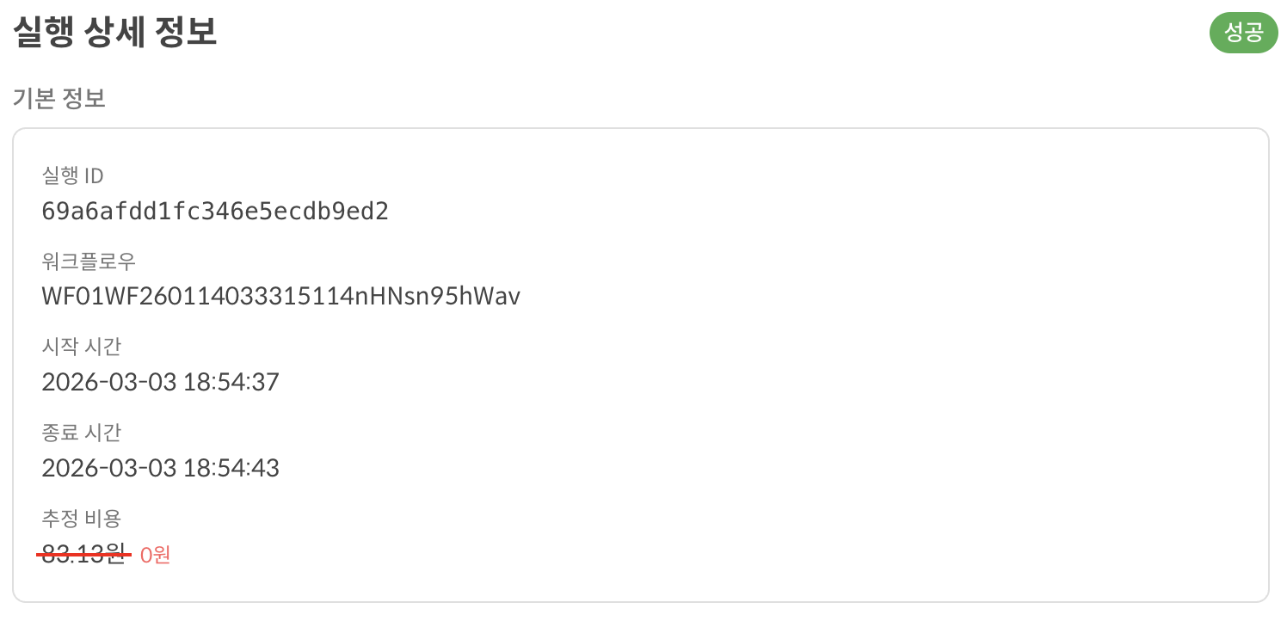Click the 시작 시간 field label

(82, 347)
